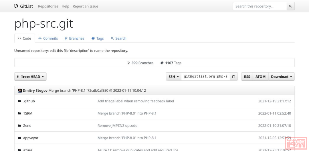Copy clone URL with clipboard icon
309x151 pixels.
[233, 77]
